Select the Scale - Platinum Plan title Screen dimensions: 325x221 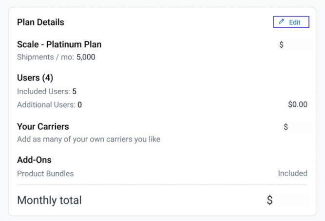coord(59,44)
